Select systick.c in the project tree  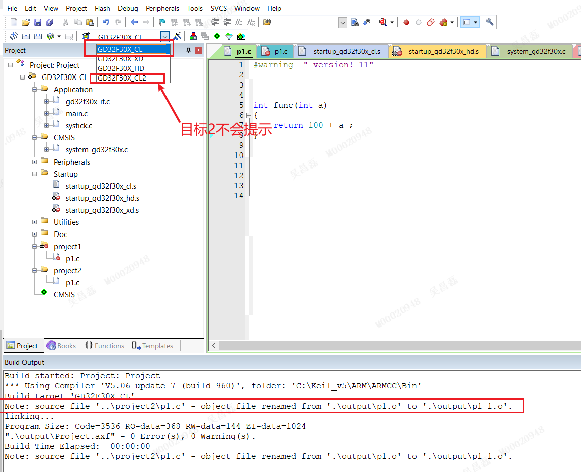(78, 126)
